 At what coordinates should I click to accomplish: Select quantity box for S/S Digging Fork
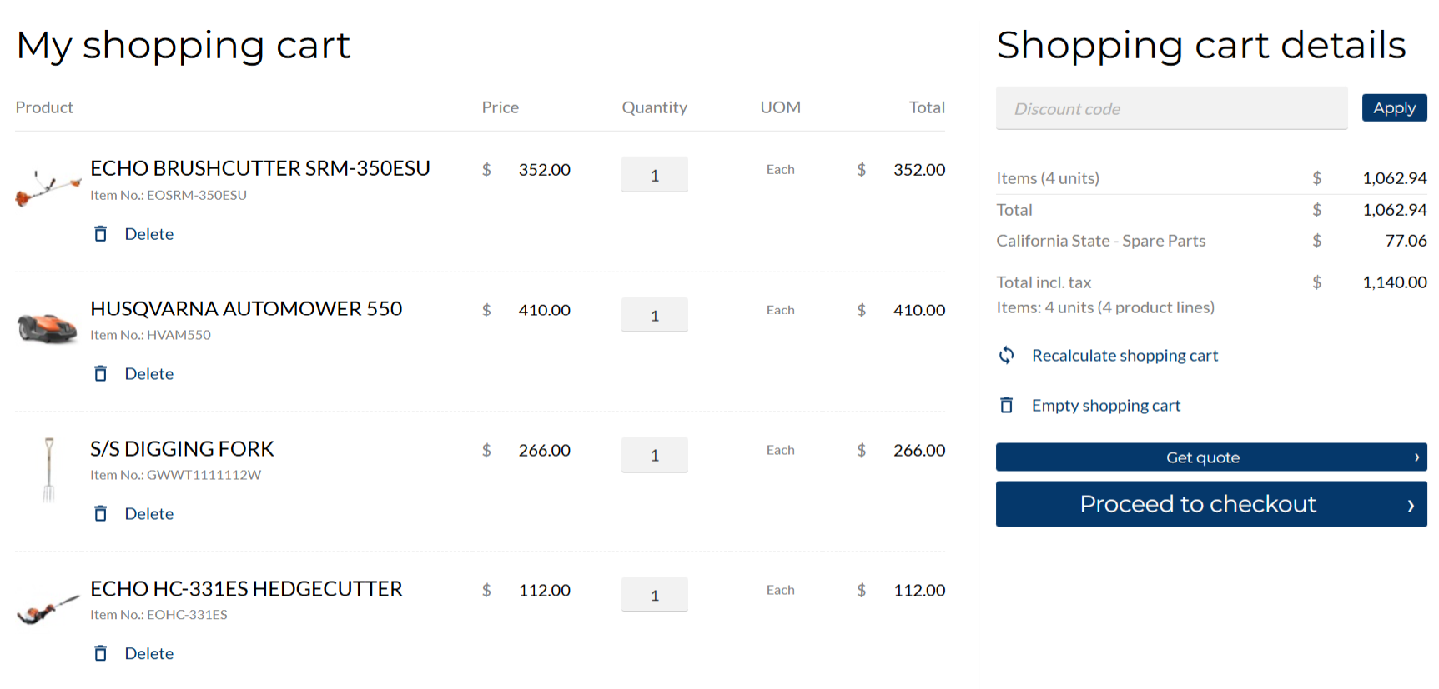tap(655, 455)
